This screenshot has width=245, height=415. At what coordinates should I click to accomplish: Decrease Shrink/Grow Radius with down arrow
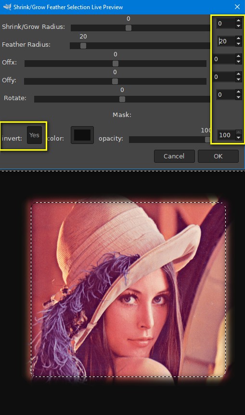tap(238, 26)
